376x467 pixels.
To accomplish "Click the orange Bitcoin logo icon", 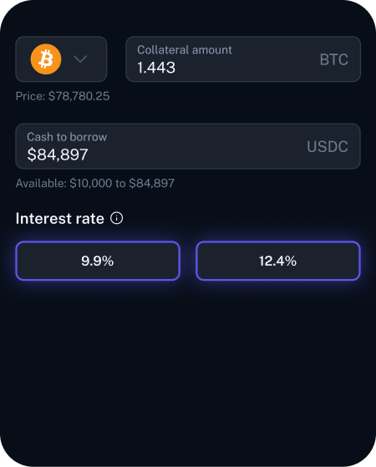I will pyautogui.click(x=46, y=59).
